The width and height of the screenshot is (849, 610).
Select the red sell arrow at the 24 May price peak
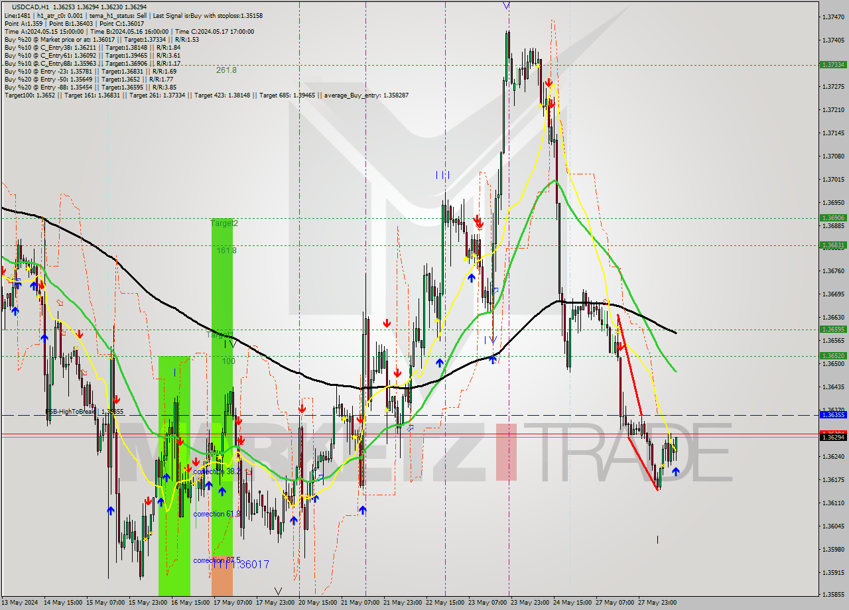(x=550, y=84)
